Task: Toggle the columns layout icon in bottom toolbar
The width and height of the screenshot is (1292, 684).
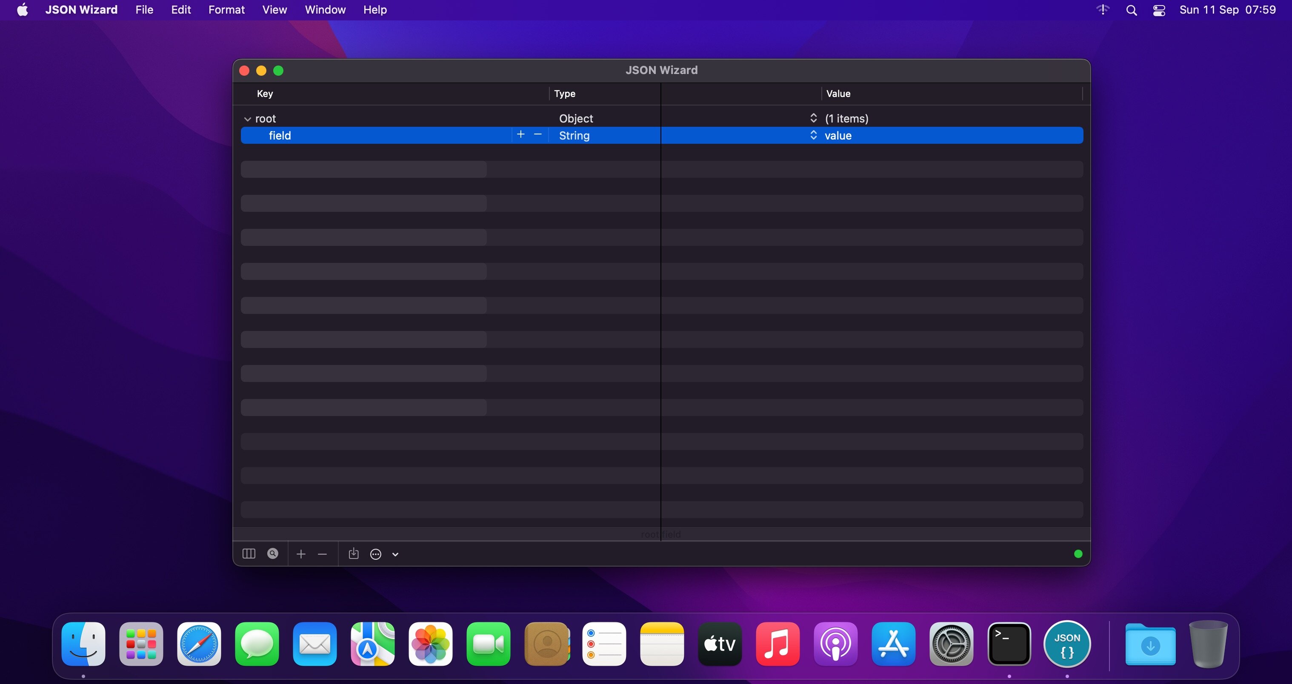Action: pyautogui.click(x=249, y=553)
